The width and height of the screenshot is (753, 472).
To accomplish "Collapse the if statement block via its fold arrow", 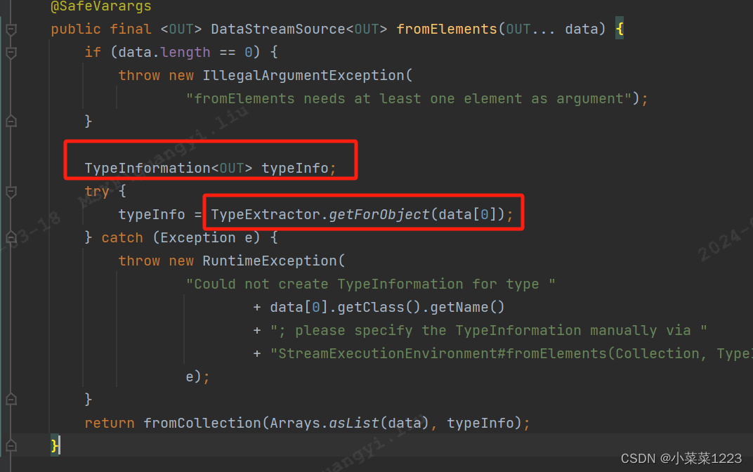I will click(x=10, y=52).
